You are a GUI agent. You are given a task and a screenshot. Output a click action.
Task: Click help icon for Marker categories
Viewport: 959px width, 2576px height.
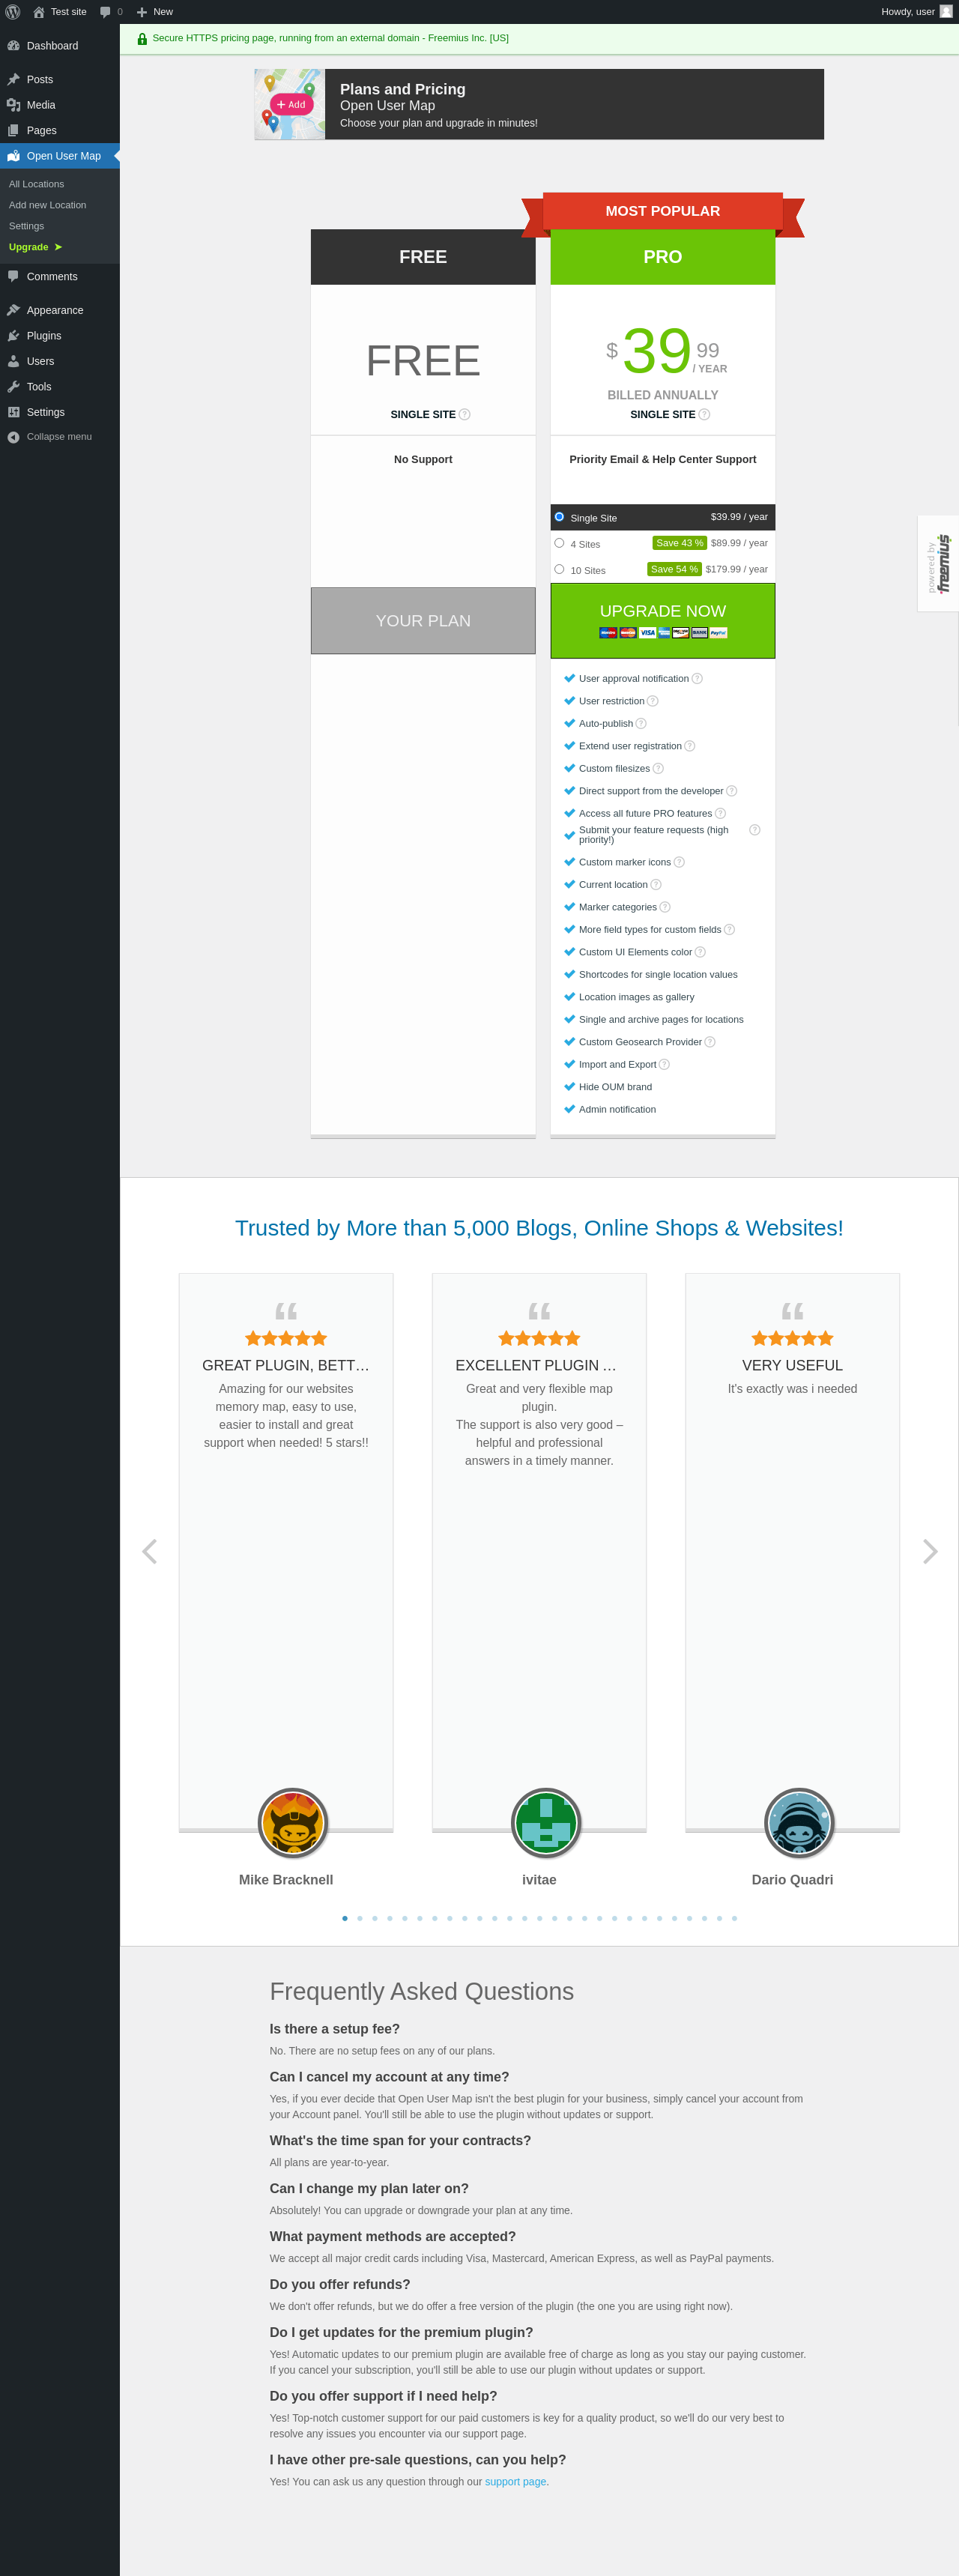(665, 907)
